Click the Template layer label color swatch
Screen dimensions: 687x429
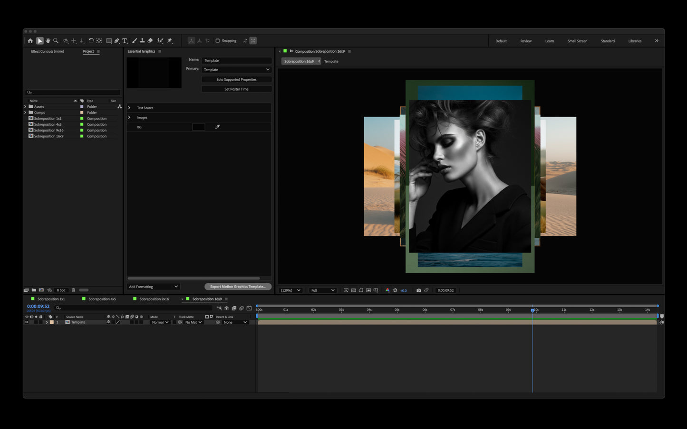coord(52,322)
